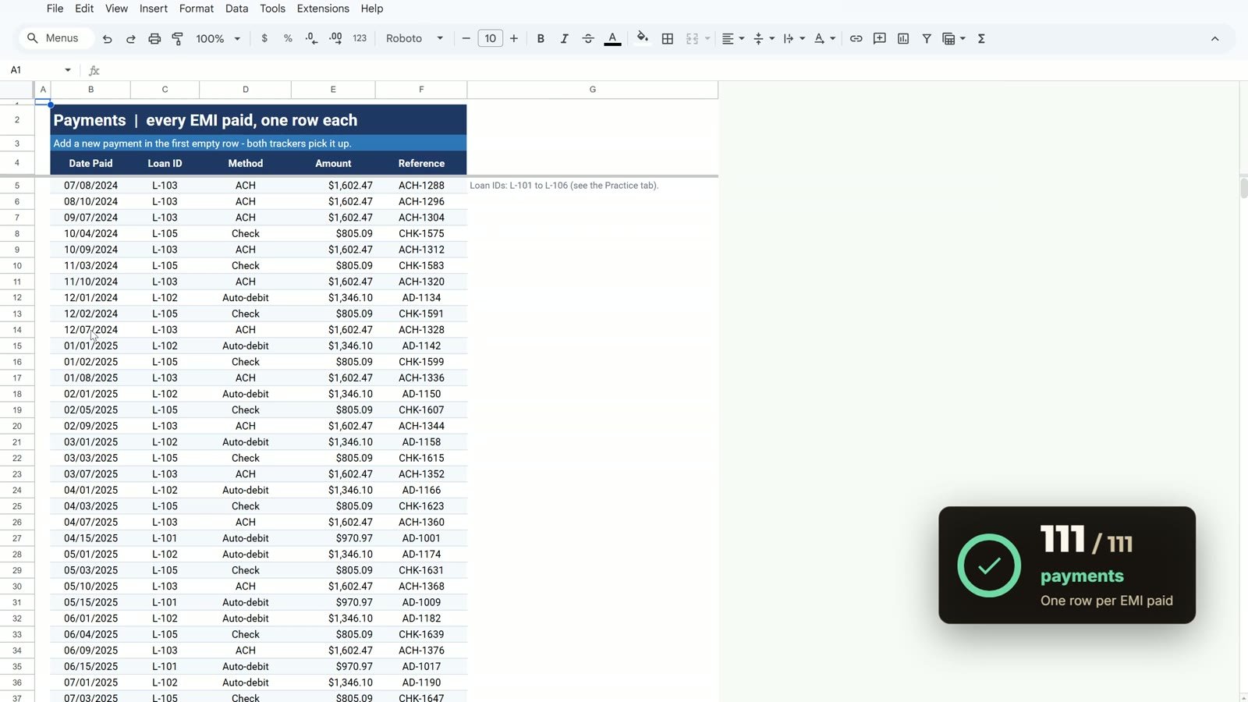The height and width of the screenshot is (702, 1248).
Task: Click the font size field showing 10
Action: 490,38
